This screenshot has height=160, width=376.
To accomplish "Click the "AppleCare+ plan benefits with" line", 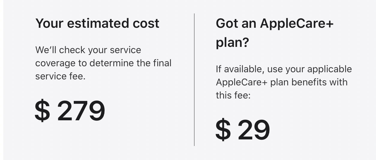I will [282, 82].
